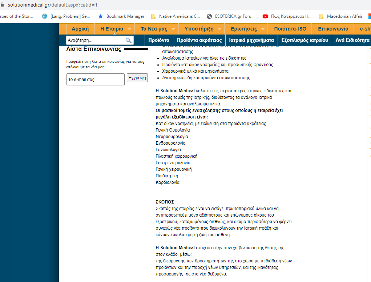
Task: Click the padlock icon in address bar
Action: pos(2,5)
